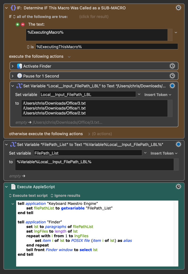Collapse the Set Variable Local__Input_FilePath_LBL action

point(13,86)
